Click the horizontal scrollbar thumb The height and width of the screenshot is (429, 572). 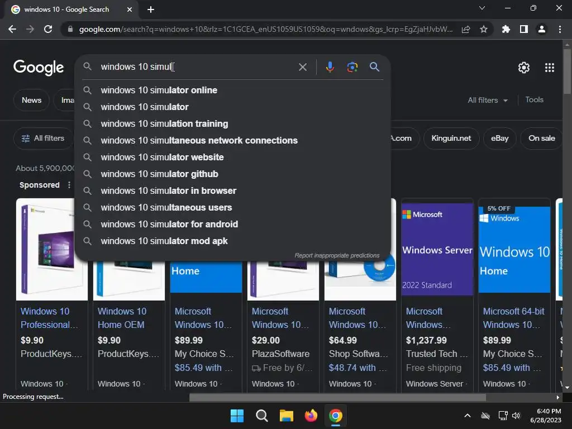click(x=337, y=397)
